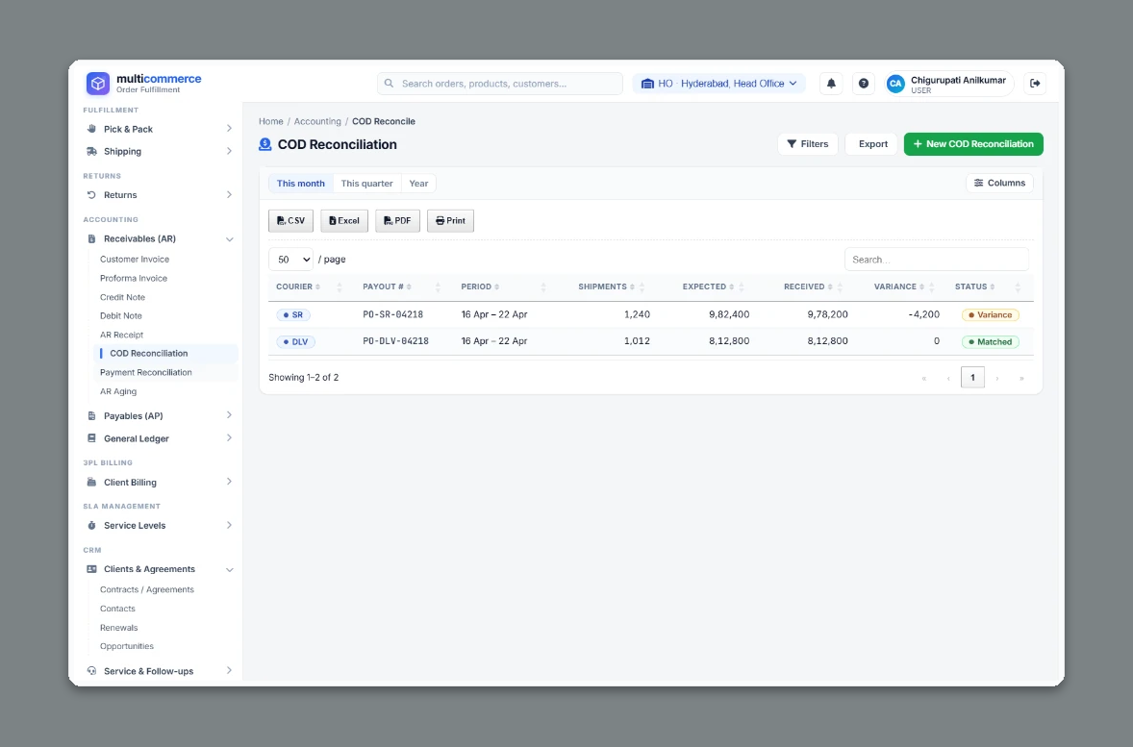Image resolution: width=1133 pixels, height=747 pixels.
Task: Switch to This quarter tab
Action: (367, 184)
